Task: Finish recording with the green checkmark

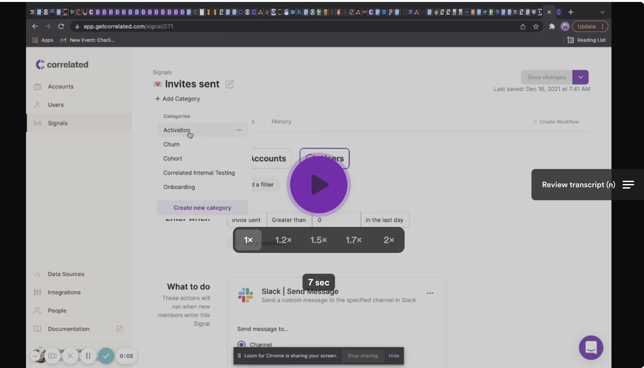Action: [x=106, y=356]
